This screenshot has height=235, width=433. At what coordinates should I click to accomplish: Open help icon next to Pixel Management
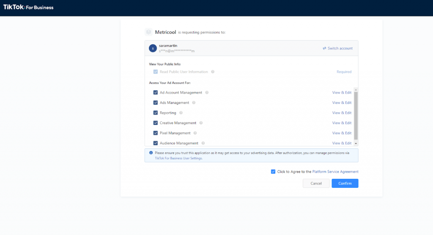click(195, 133)
